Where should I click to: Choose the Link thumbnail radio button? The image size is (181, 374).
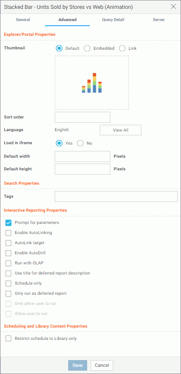122,48
